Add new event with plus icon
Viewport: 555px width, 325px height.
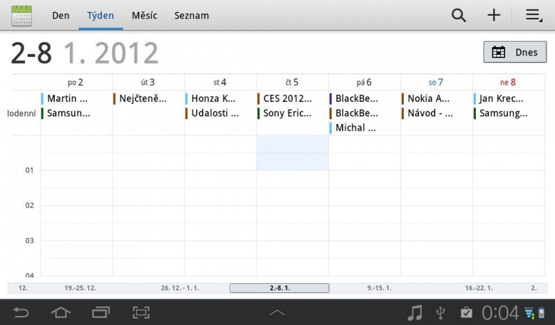(x=494, y=15)
